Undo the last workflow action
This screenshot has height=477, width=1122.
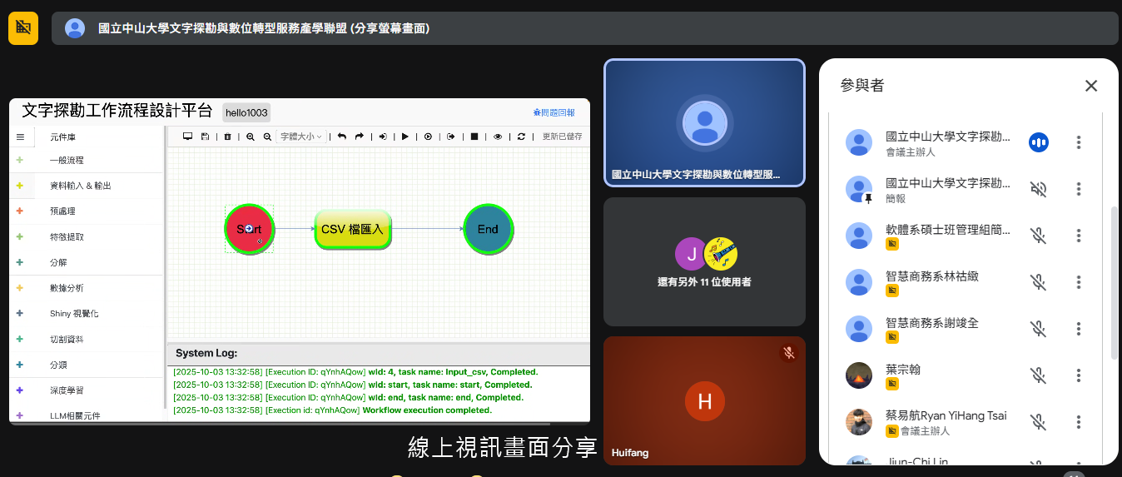click(x=342, y=137)
